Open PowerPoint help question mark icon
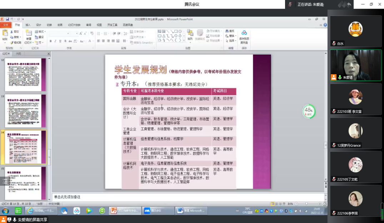The height and width of the screenshot is (223, 384). (x=325, y=25)
